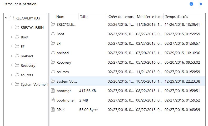Expand the EFI tree folder
208x126 pixels.
11,46
